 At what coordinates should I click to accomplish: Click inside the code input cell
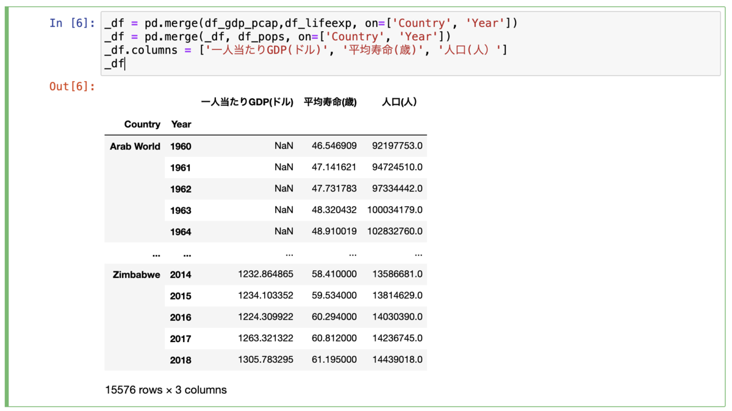[411, 43]
